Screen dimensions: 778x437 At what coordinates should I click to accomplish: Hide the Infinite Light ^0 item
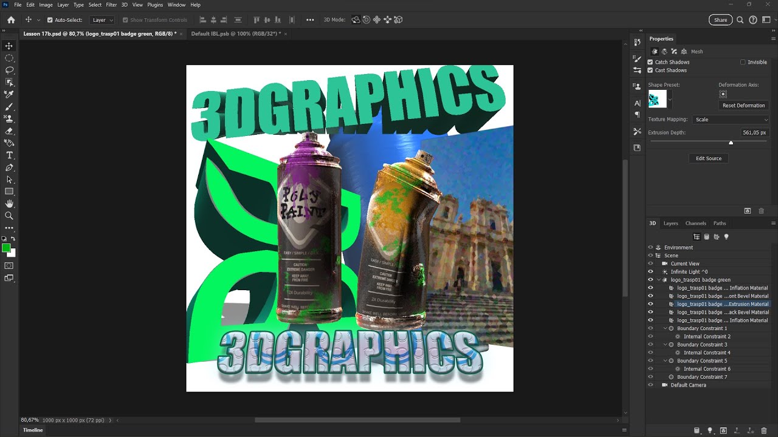(x=650, y=272)
